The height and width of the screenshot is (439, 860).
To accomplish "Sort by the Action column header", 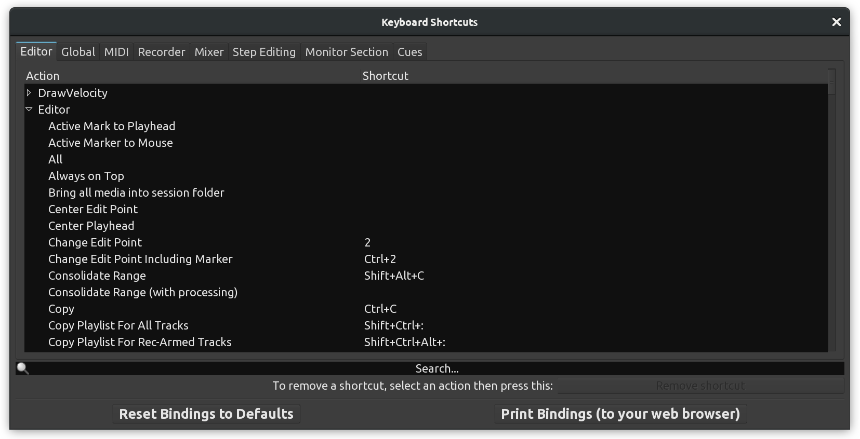I will pos(192,76).
